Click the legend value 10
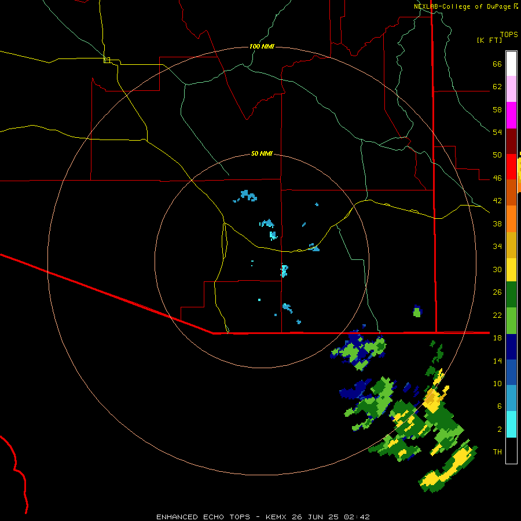Image resolution: width=521 pixels, height=521 pixels. [497, 383]
